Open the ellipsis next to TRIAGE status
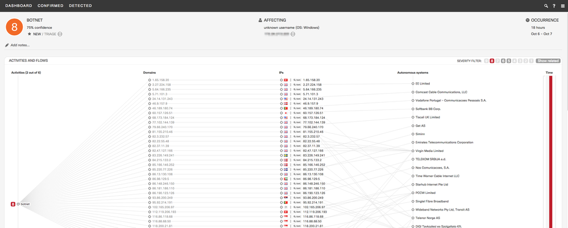 60,34
